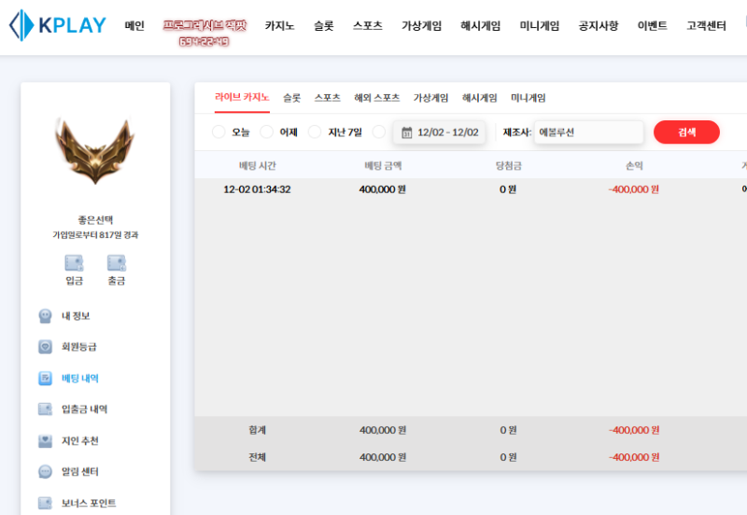The height and width of the screenshot is (515, 747).
Task: Select the 오늘 radio button
Action: click(218, 132)
